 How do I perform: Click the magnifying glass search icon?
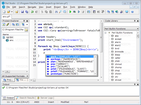click(x=60, y=12)
